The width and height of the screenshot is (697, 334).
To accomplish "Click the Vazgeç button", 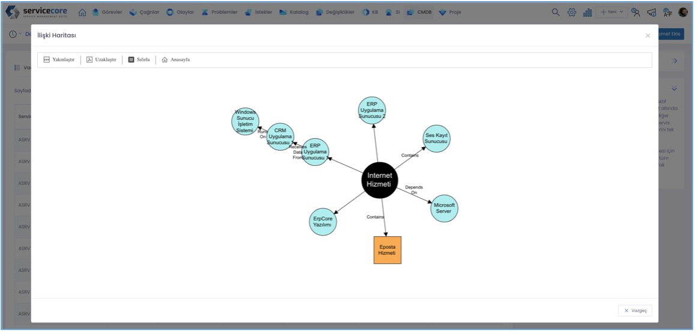I will (635, 311).
